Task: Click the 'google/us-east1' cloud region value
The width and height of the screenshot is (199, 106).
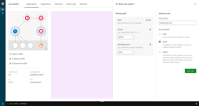Action: point(37,75)
